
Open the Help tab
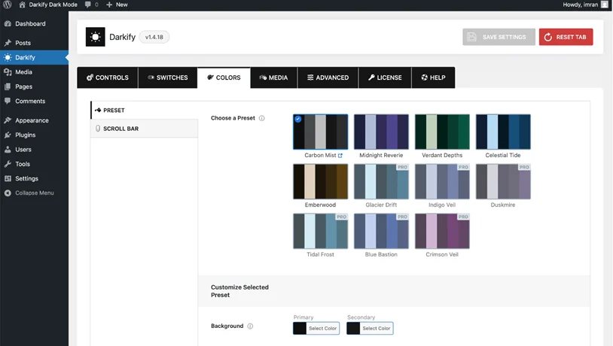(433, 77)
